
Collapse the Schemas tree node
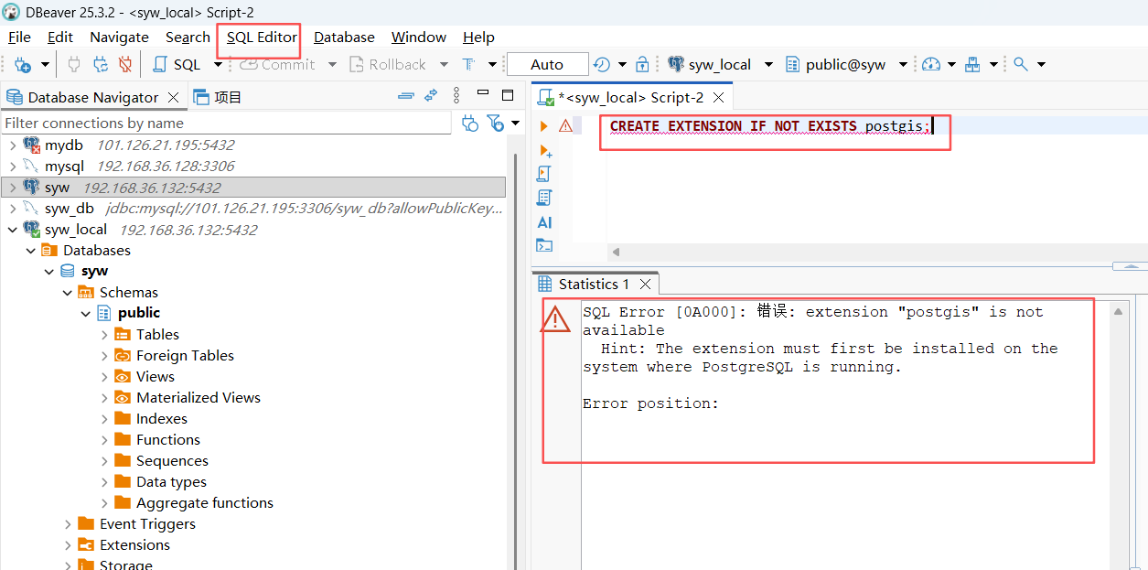68,293
